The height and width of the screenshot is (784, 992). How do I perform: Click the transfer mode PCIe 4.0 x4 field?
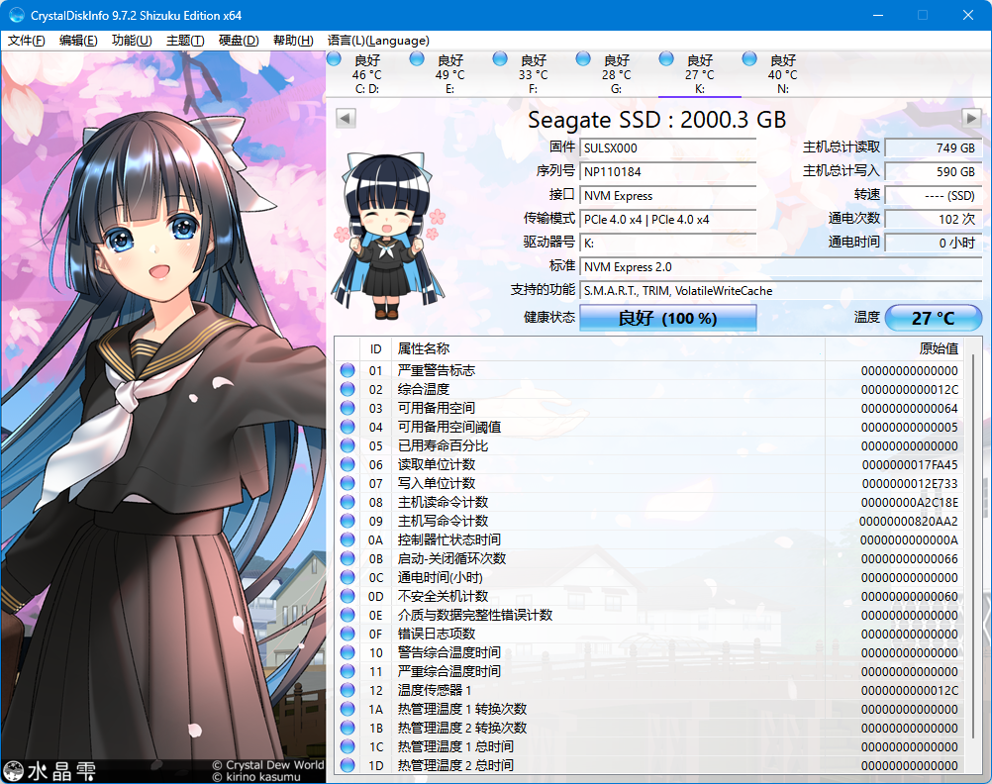tap(667, 219)
